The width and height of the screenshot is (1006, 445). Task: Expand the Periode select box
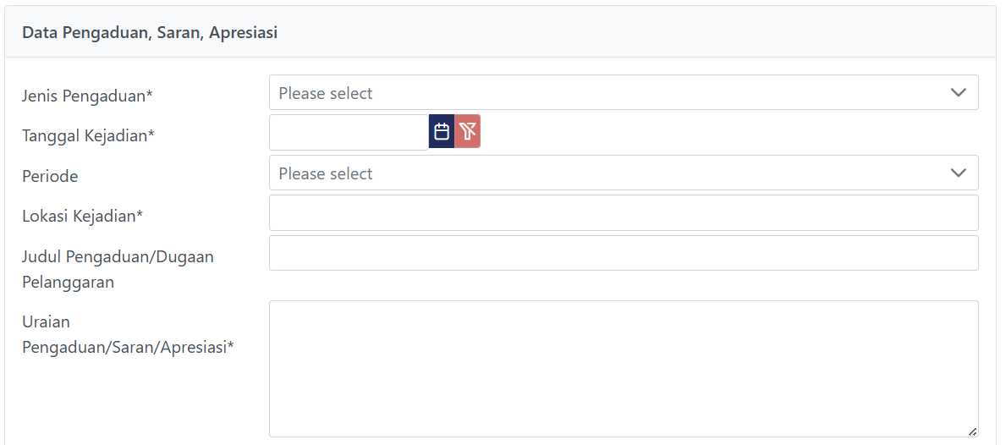[624, 173]
